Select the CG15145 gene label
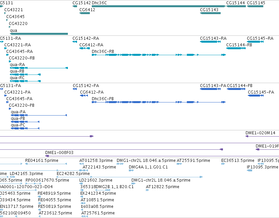Viewport: 279px width, 218px height. 256,3
